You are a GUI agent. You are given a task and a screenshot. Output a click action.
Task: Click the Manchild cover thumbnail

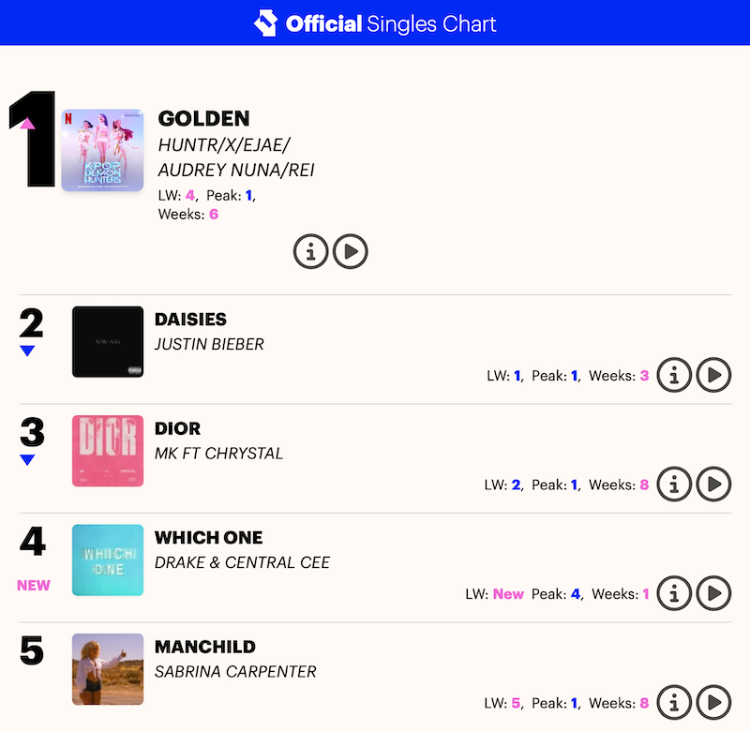108,669
